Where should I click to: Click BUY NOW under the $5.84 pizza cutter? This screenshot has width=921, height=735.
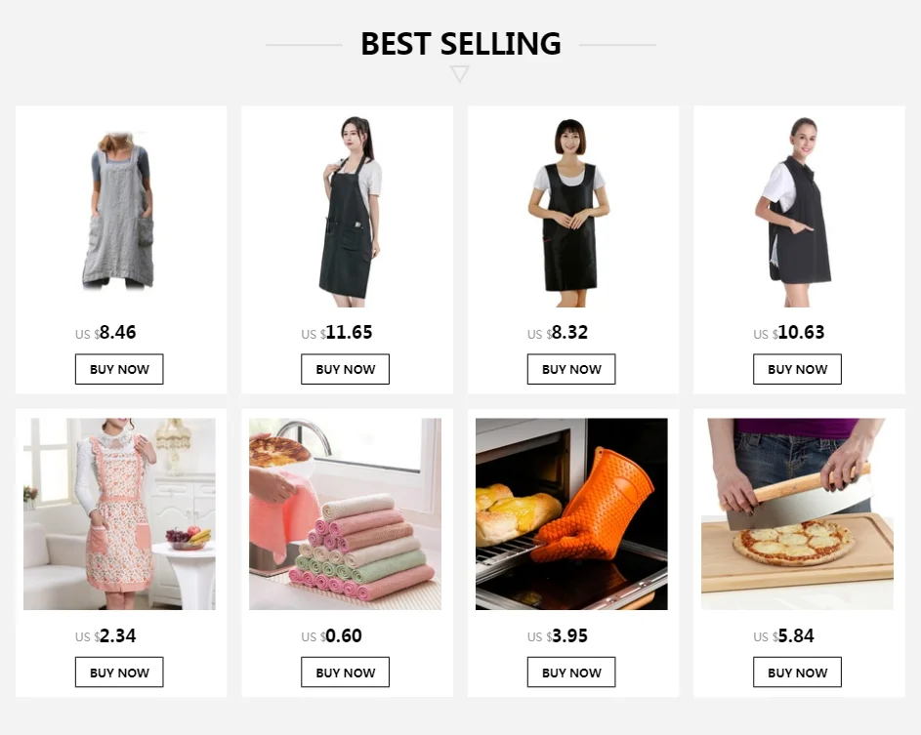[798, 673]
